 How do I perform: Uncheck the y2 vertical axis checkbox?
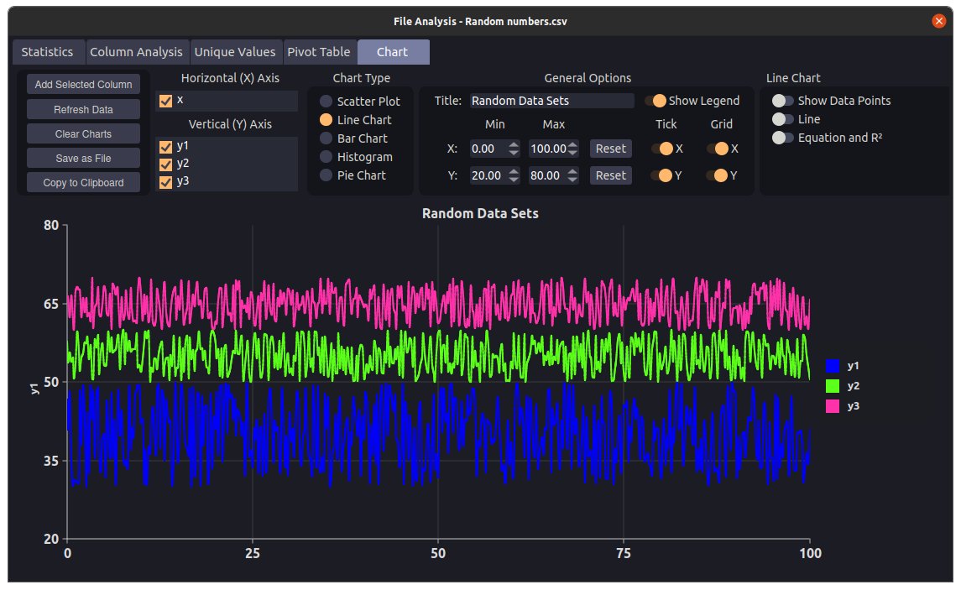click(165, 164)
